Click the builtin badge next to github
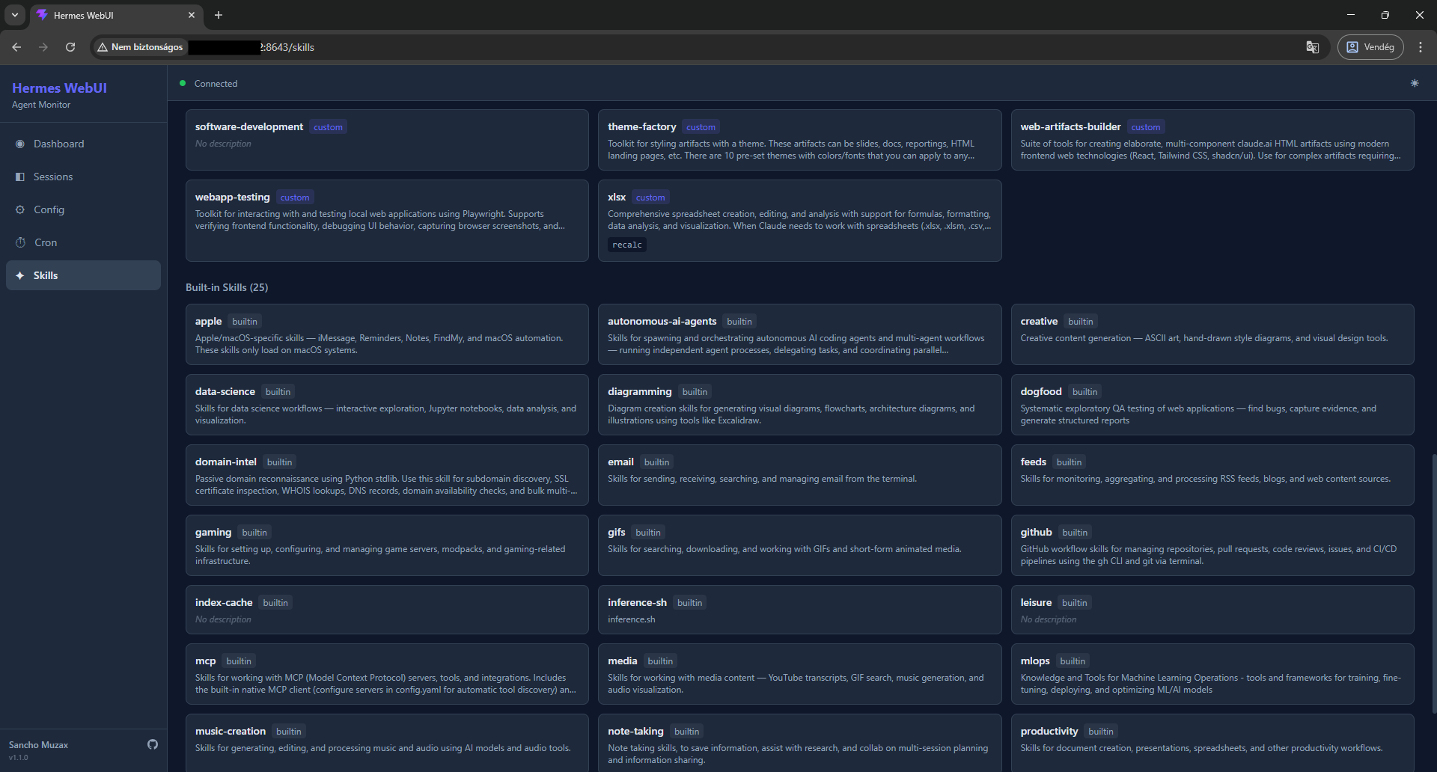 1075,533
